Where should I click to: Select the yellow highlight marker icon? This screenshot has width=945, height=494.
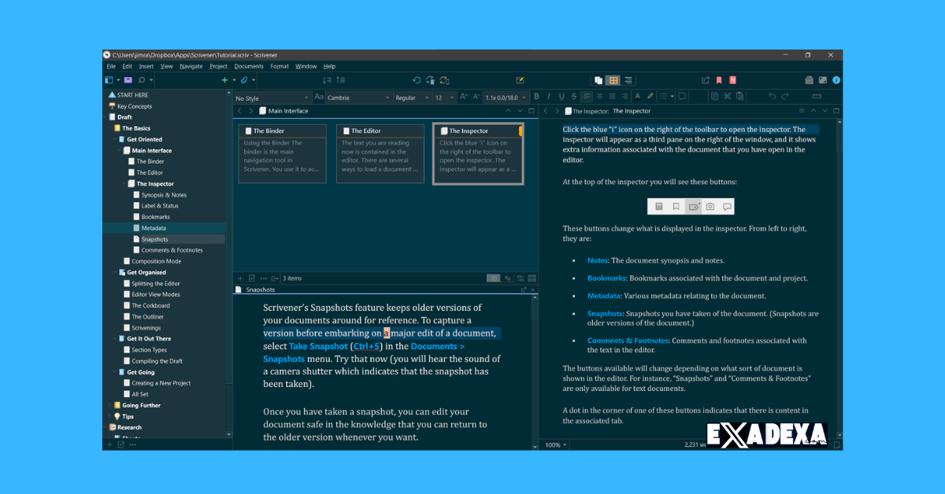(x=650, y=96)
